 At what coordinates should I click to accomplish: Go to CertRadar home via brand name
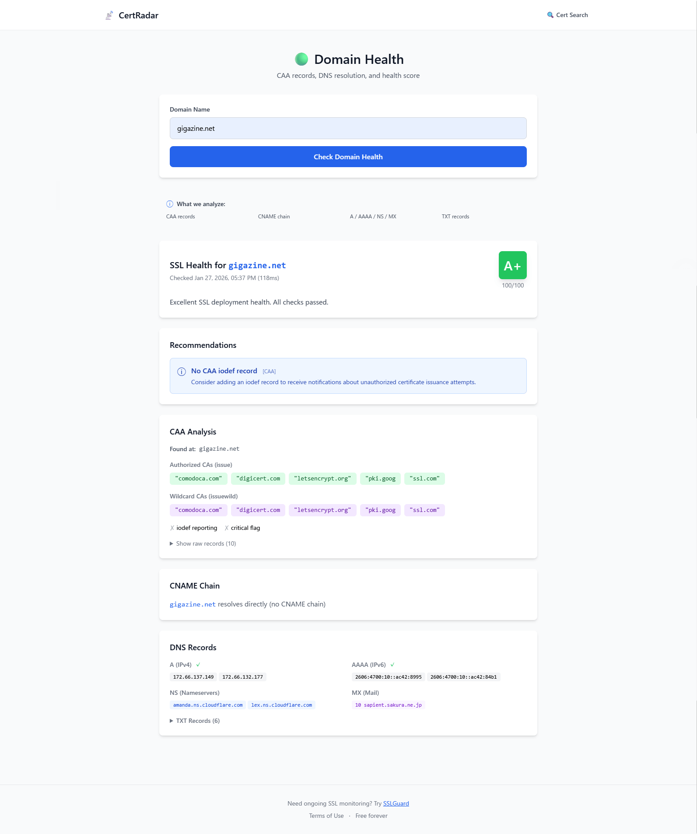(x=138, y=15)
